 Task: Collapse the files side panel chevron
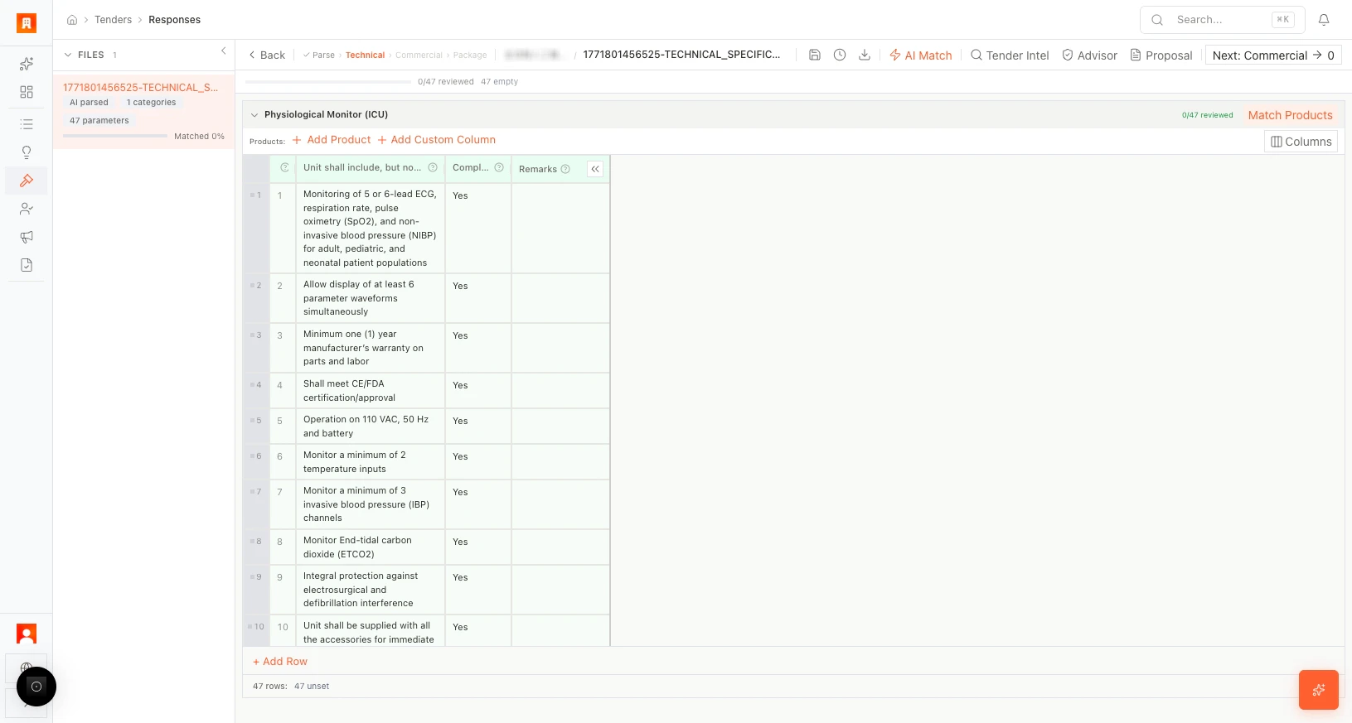coord(224,51)
